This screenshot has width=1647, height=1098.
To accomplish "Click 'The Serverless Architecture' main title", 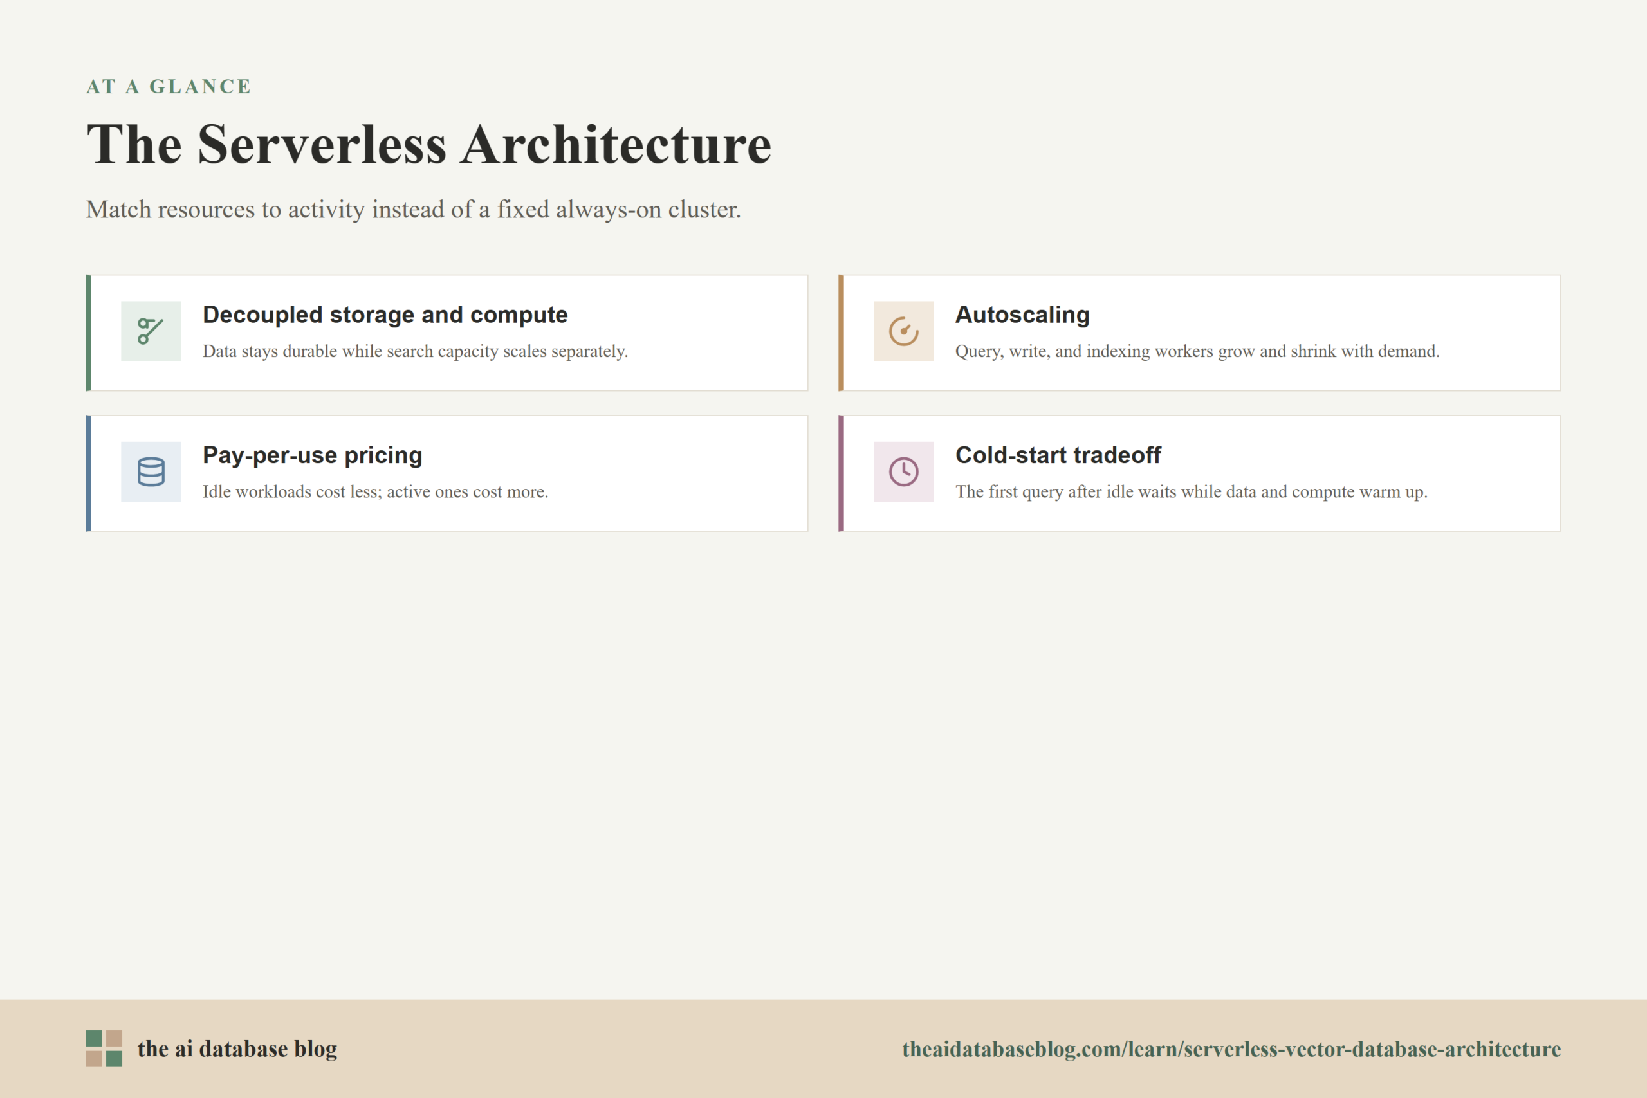I will tap(428, 144).
